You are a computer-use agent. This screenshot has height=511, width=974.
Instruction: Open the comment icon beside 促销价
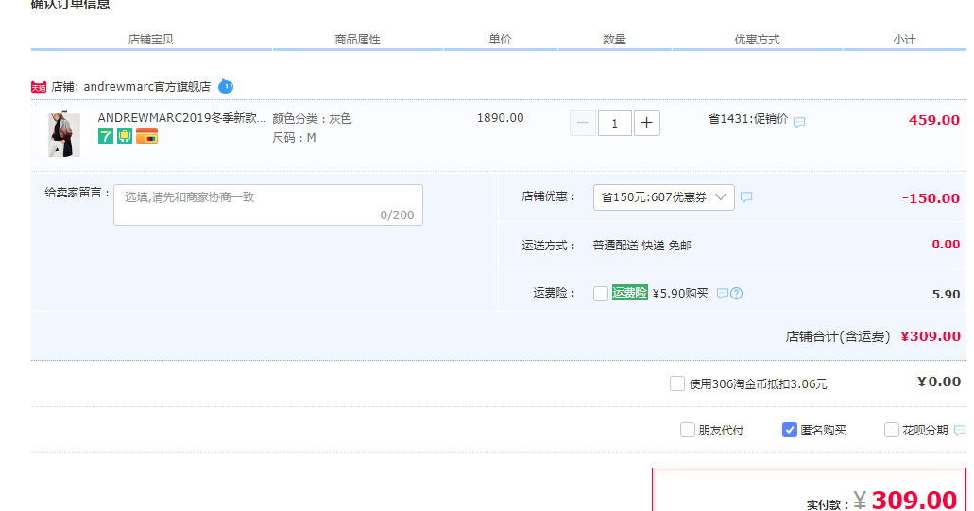[799, 122]
